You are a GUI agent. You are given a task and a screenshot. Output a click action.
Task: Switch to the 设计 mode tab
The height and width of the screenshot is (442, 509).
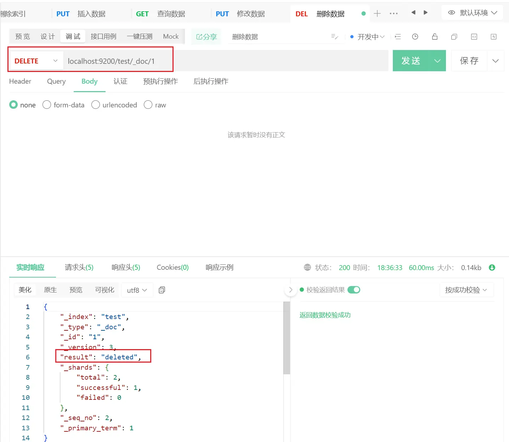pyautogui.click(x=47, y=36)
